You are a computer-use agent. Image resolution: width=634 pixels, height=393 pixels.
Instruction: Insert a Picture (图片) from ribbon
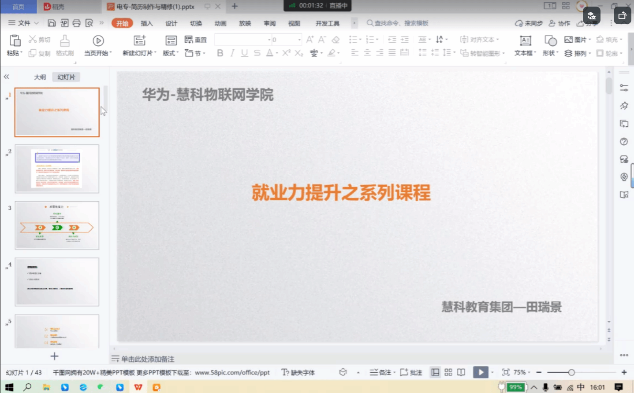point(577,40)
